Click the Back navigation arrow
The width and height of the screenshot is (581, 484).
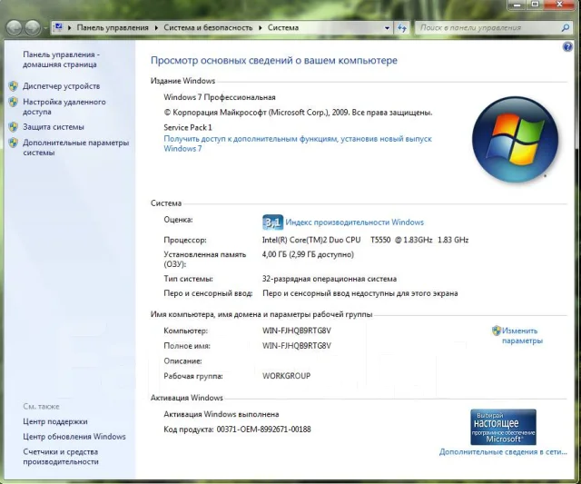[x=15, y=28]
